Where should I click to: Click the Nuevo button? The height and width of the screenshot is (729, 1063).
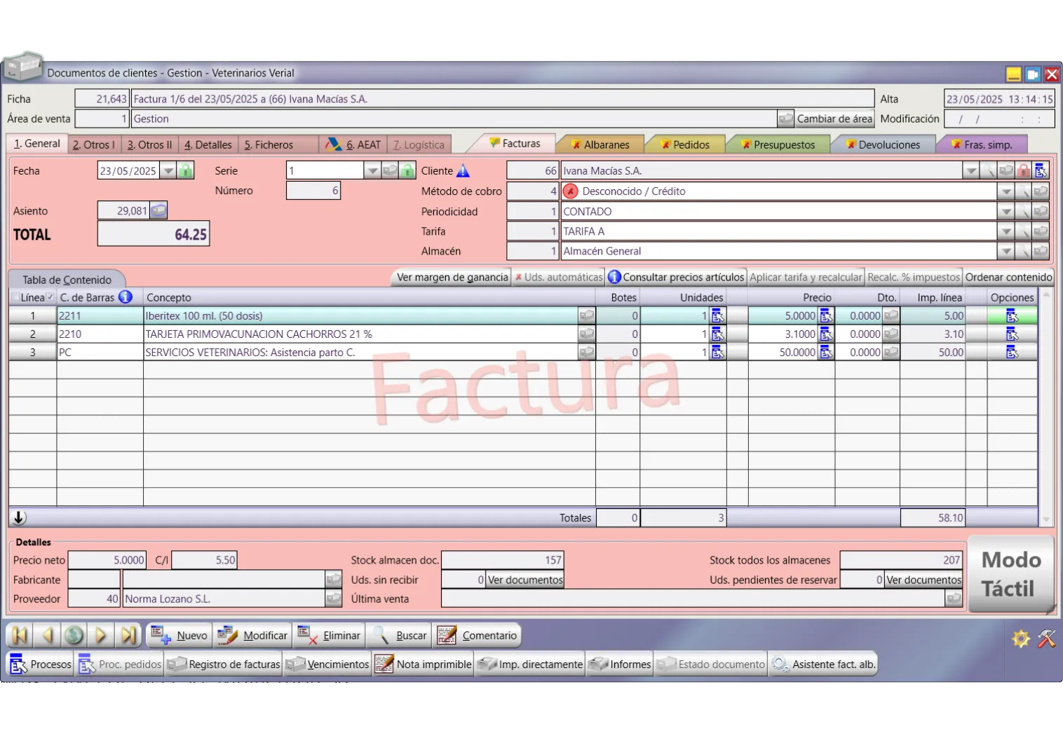[x=179, y=636]
